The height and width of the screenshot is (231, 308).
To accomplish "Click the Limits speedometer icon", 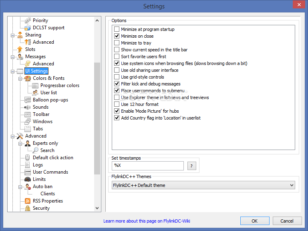I will pyautogui.click(x=28, y=179).
